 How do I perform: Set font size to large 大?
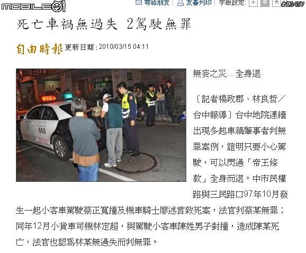[x=276, y=3]
